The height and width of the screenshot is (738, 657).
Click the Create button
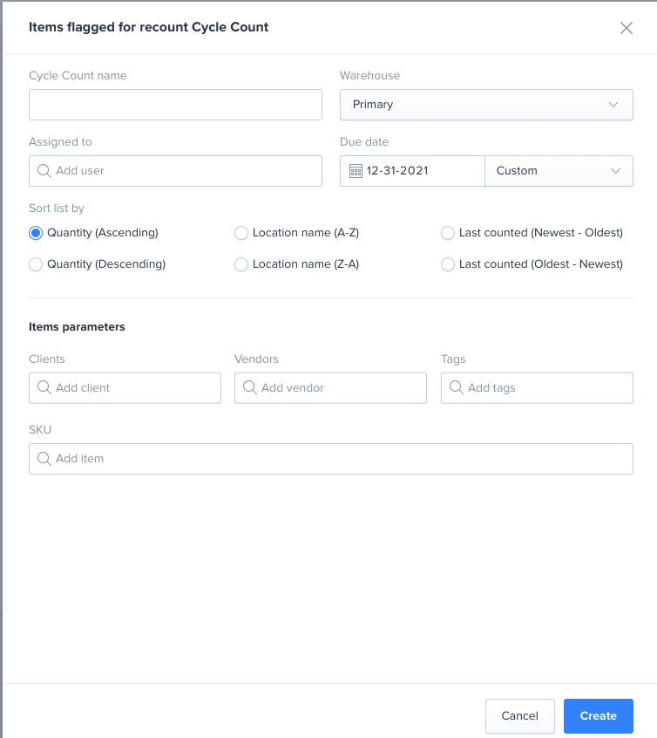click(598, 715)
